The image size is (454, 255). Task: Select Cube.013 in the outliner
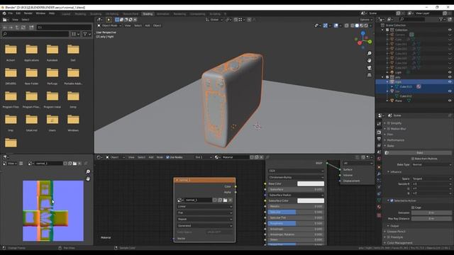click(x=405, y=86)
